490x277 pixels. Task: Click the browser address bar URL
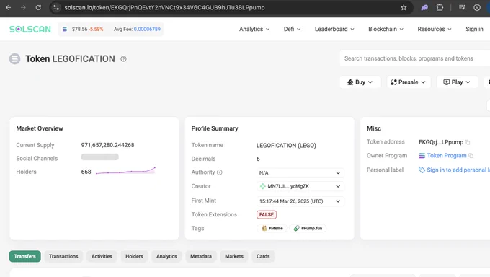coord(164,7)
